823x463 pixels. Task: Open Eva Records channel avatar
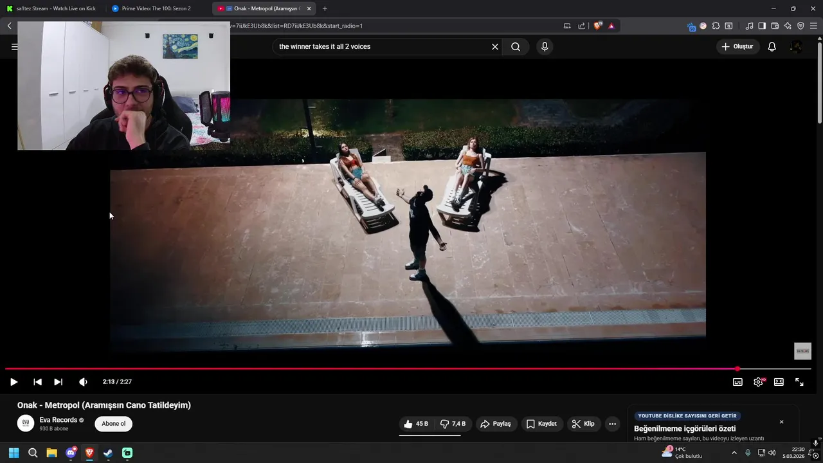(x=26, y=423)
